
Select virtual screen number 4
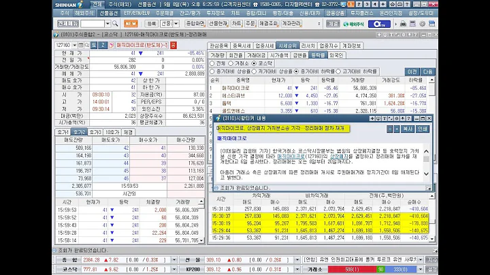tap(375, 4)
